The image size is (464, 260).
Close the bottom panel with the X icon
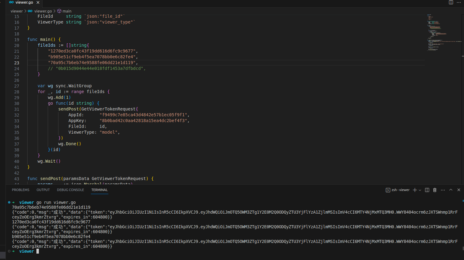coord(458,190)
